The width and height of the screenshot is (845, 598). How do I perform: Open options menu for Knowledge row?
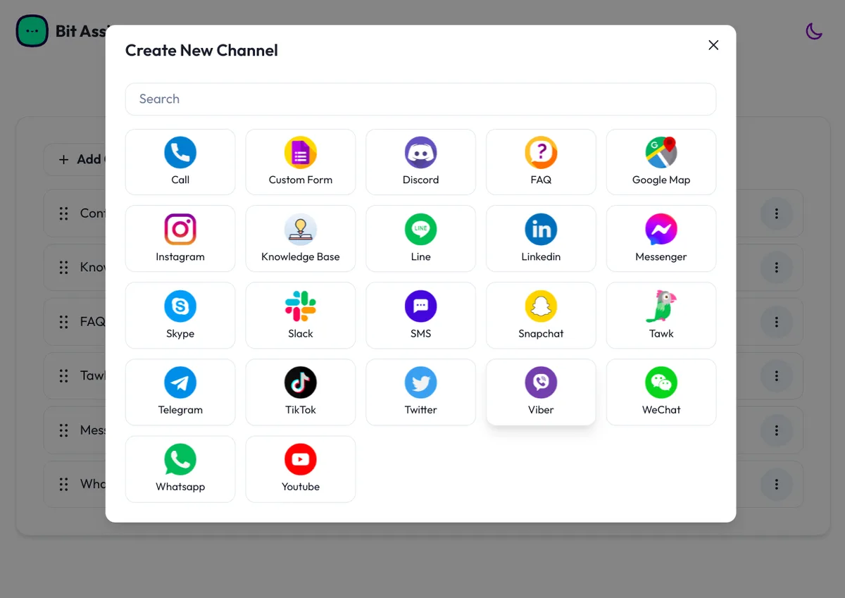(777, 268)
